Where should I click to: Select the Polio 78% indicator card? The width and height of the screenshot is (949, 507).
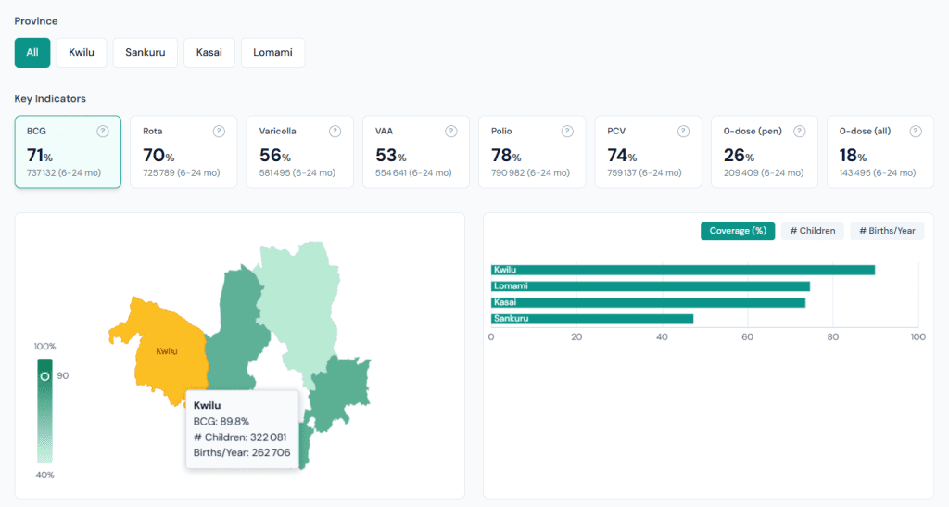531,152
